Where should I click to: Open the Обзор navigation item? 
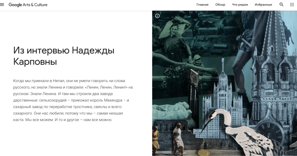220,5
